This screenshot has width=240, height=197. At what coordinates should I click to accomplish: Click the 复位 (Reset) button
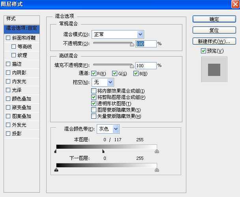pyautogui.click(x=214, y=30)
